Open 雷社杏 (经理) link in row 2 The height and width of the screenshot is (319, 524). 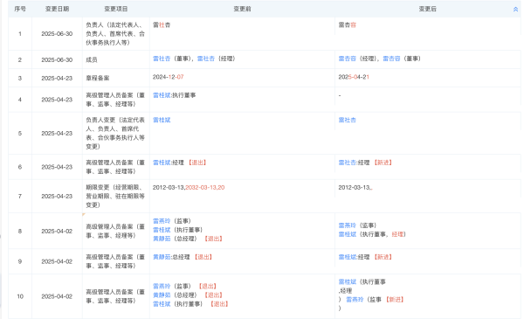[206, 59]
